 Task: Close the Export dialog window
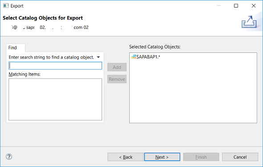pos(254,6)
